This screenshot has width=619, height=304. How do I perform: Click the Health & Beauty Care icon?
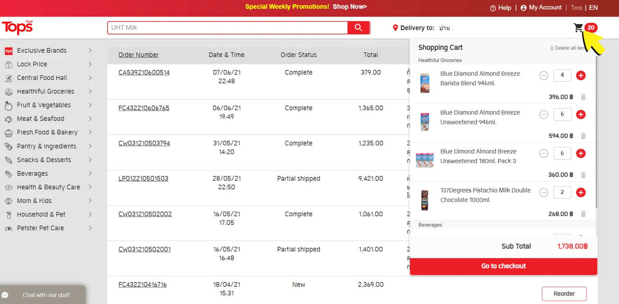(8, 187)
